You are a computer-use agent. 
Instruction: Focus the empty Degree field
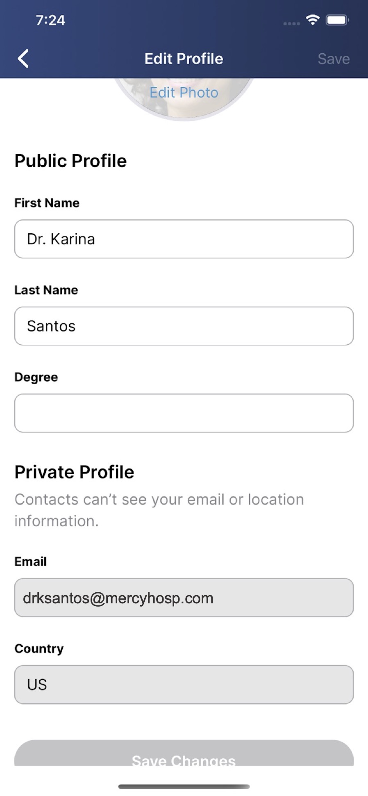184,413
